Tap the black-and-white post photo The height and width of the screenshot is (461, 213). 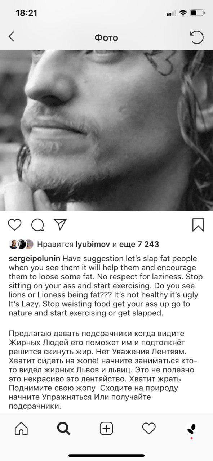coord(106,130)
